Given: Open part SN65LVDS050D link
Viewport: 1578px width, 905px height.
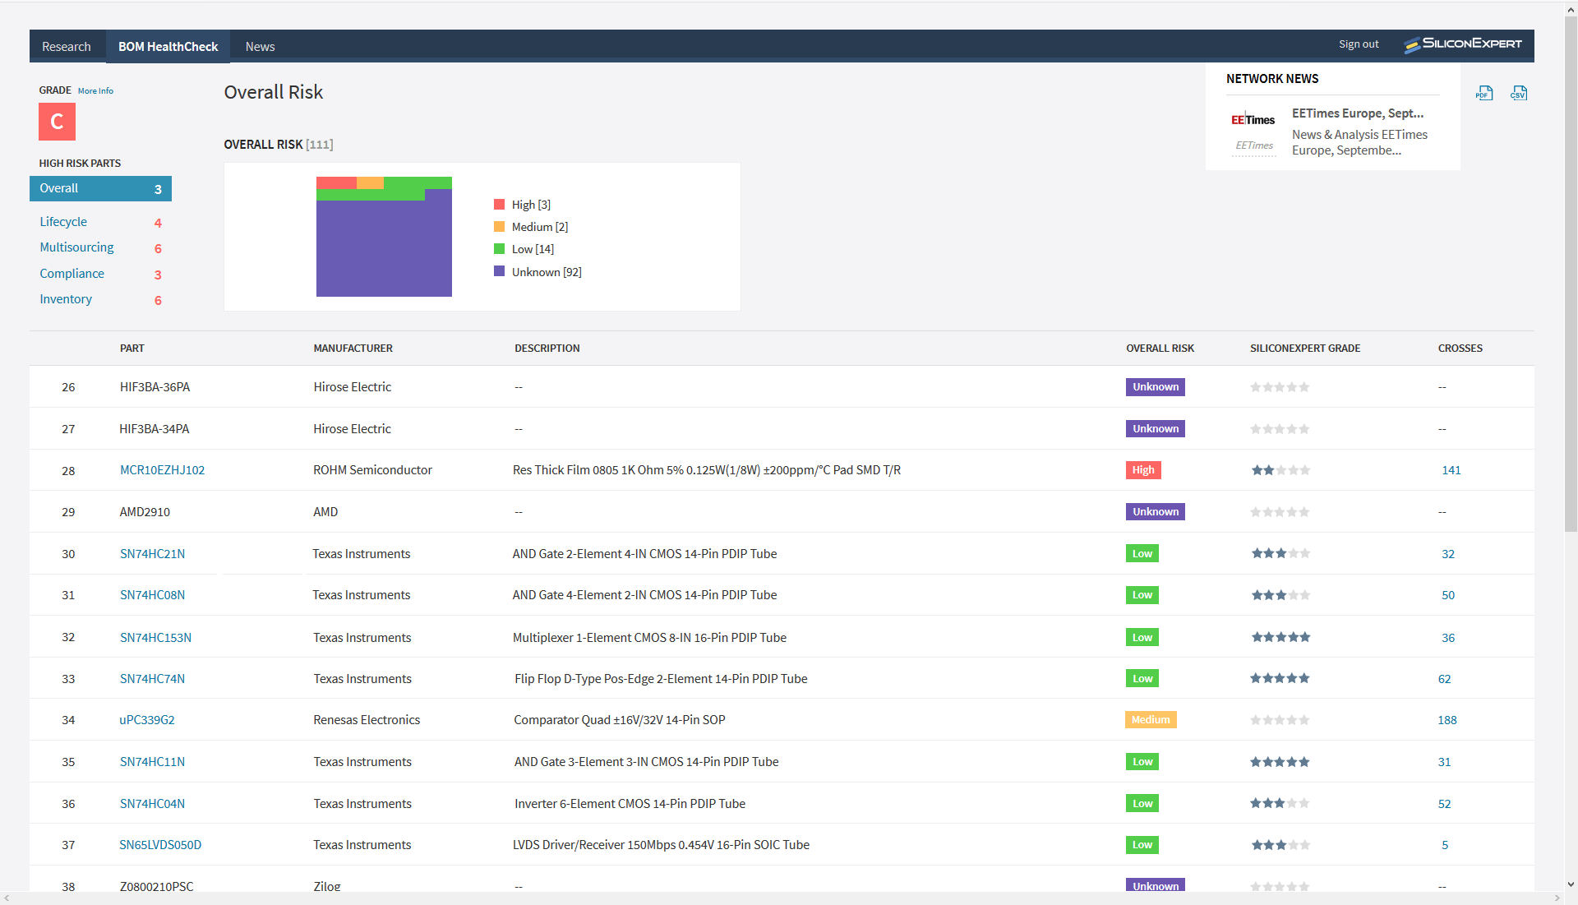Looking at the screenshot, I should click(x=160, y=845).
